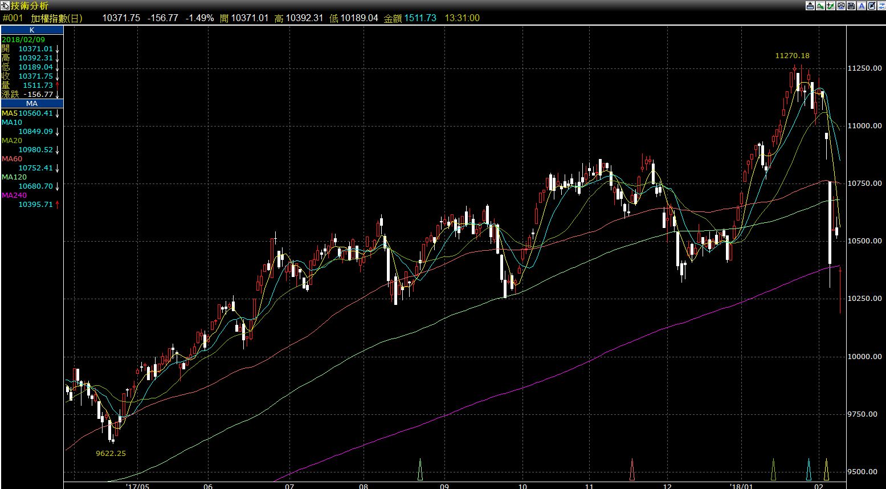
Task: Select the MA panel header tab
Action: click(x=32, y=104)
